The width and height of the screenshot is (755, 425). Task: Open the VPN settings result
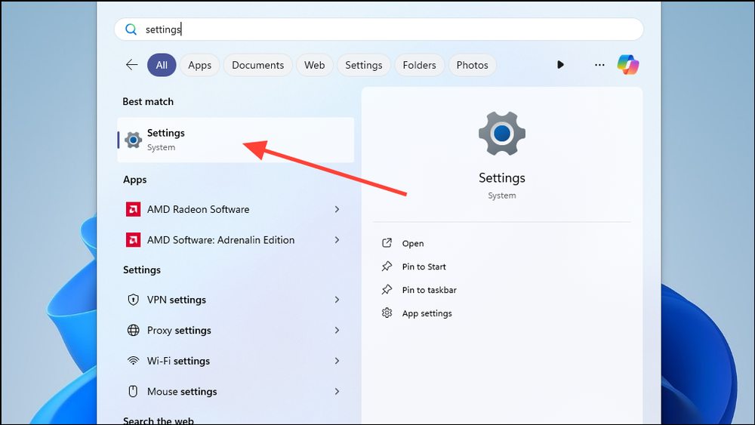pyautogui.click(x=236, y=300)
